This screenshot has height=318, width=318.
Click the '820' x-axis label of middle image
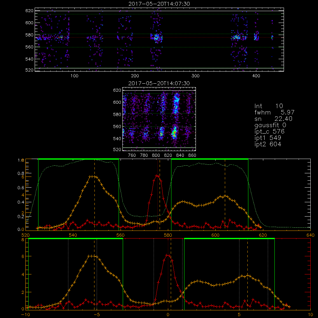(168, 156)
